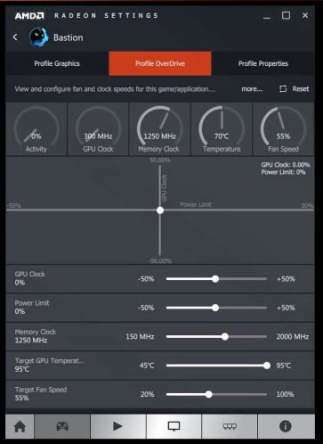Click the Power Limit slider handle
The image size is (323, 444).
click(x=215, y=308)
